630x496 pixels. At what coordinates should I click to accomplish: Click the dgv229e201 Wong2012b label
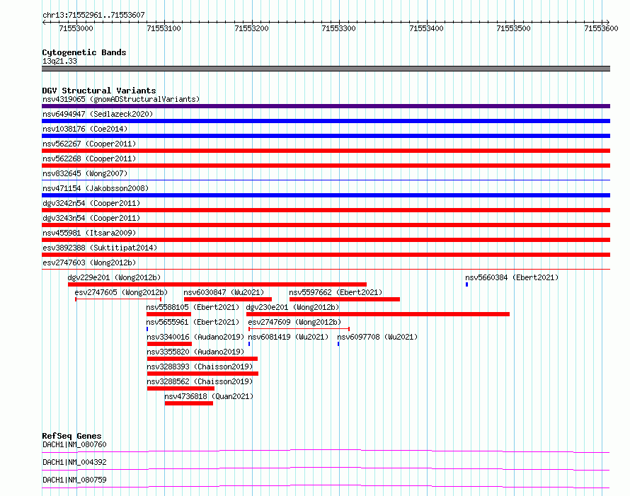114,277
